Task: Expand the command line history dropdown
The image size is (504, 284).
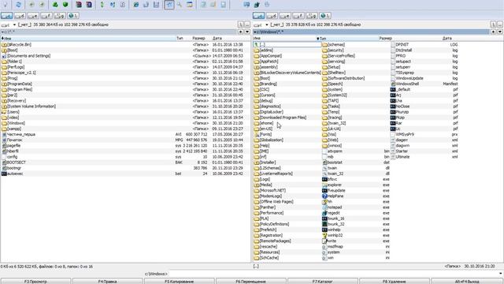Action: pos(501,274)
